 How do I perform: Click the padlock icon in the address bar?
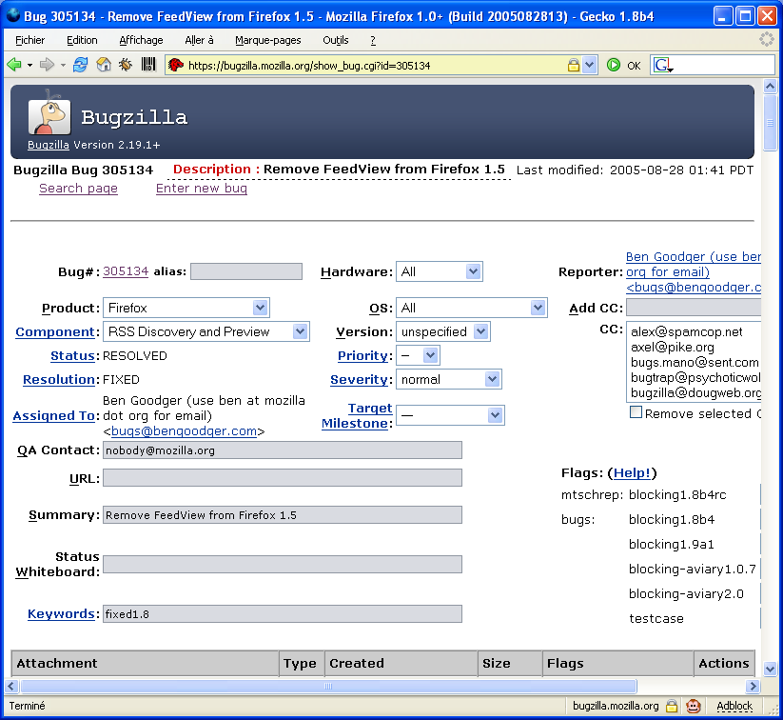pyautogui.click(x=574, y=65)
